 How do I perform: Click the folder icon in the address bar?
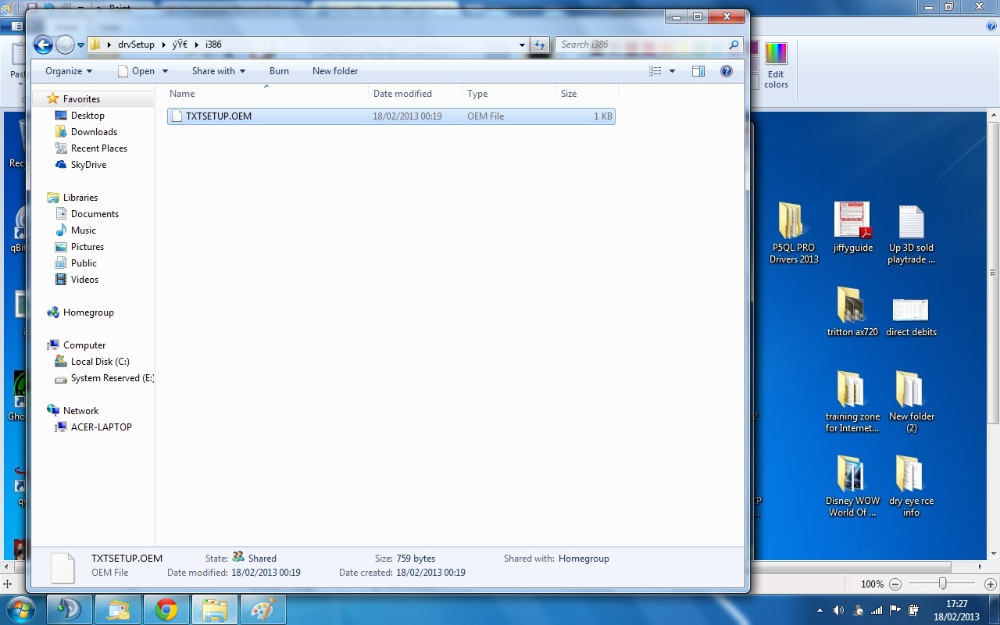(95, 45)
